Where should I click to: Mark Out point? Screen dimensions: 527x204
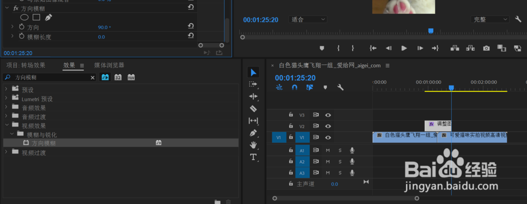pos(353,48)
